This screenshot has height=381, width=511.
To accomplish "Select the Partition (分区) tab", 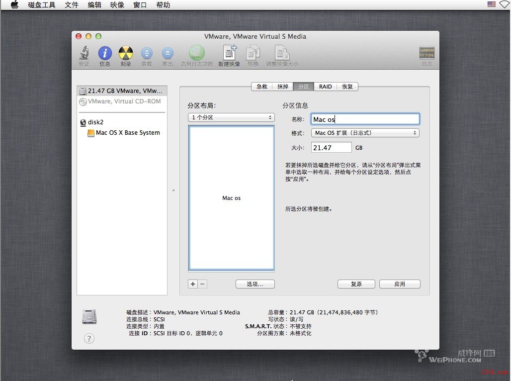I will [x=303, y=87].
